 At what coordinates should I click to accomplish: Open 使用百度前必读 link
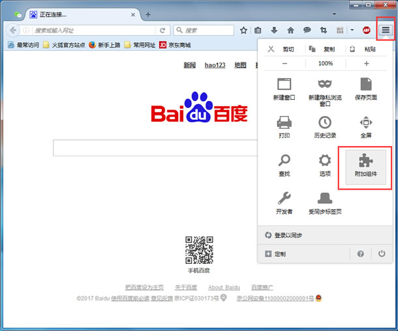pyautogui.click(x=130, y=298)
